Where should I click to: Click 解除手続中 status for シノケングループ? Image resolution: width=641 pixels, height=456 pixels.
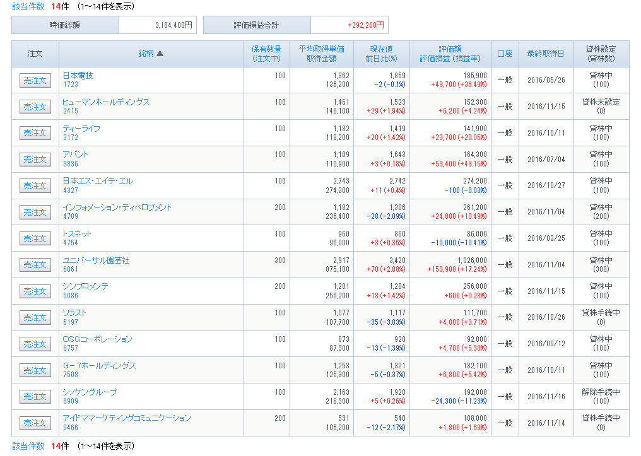coord(601,392)
